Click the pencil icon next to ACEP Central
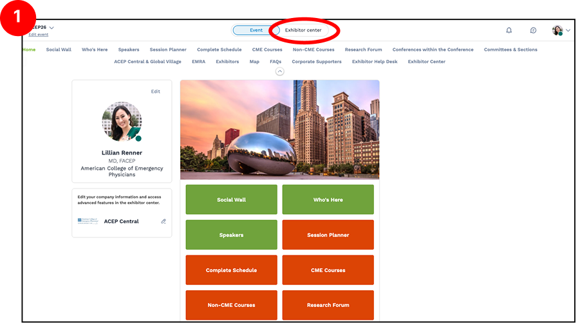The image size is (576, 323). [163, 221]
